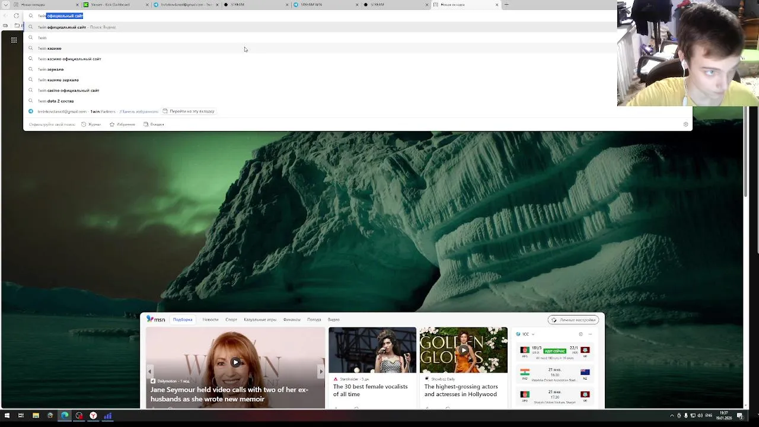This screenshot has height=427, width=759.
Task: Open the Новости feed tab
Action: (211, 320)
